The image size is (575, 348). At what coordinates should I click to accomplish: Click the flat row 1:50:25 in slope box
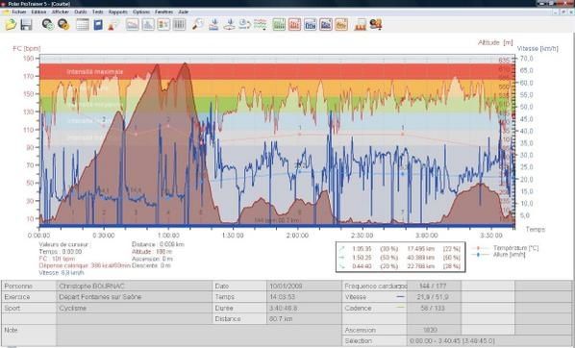(400, 258)
